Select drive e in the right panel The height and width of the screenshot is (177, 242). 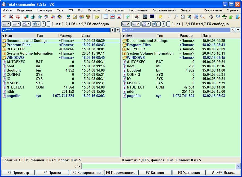pos(146,24)
